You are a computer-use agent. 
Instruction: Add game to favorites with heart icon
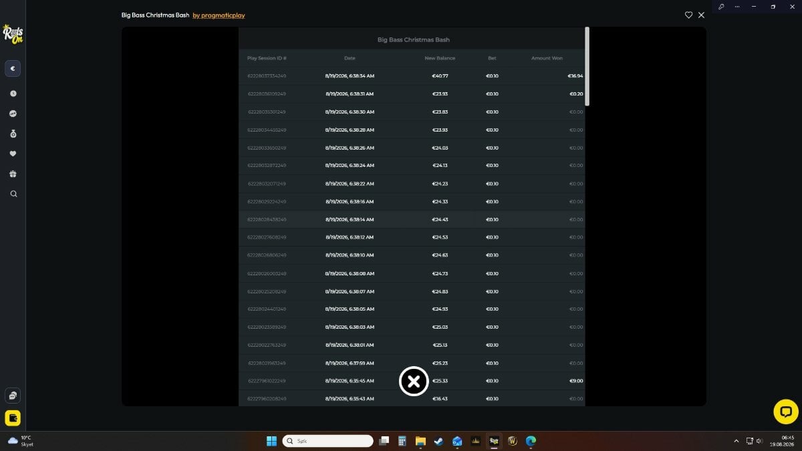pos(688,15)
